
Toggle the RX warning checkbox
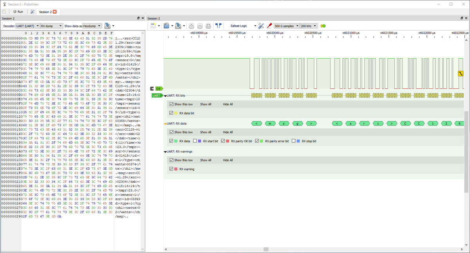point(172,169)
